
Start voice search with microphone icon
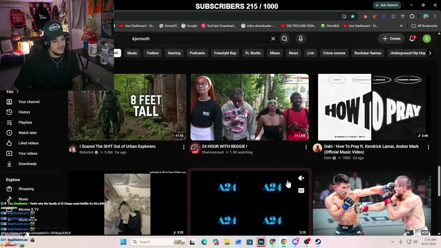(x=301, y=39)
